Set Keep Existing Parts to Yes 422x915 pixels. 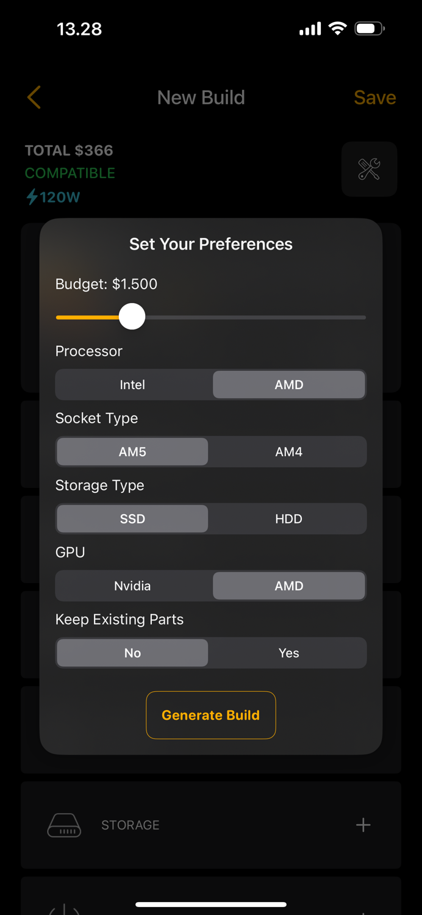click(288, 653)
